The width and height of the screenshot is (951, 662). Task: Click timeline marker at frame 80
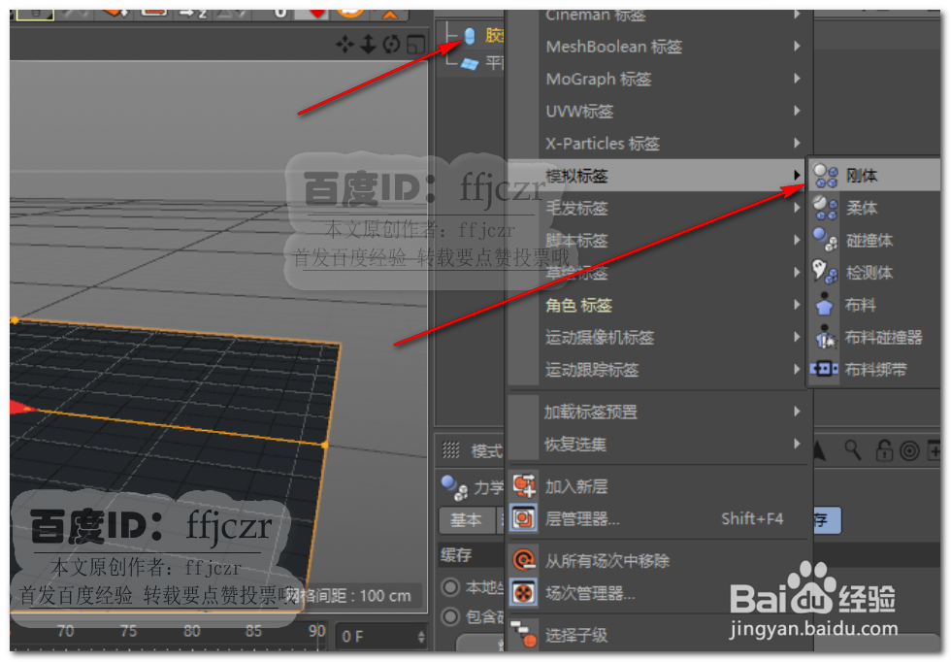192,631
